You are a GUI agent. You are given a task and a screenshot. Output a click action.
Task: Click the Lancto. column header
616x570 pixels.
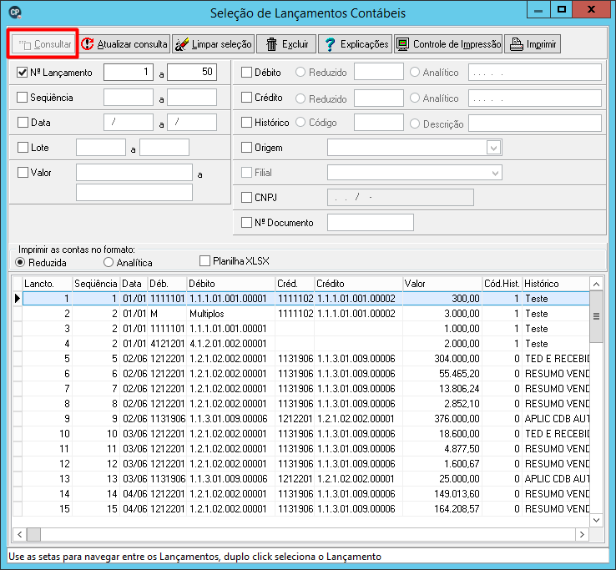point(48,284)
